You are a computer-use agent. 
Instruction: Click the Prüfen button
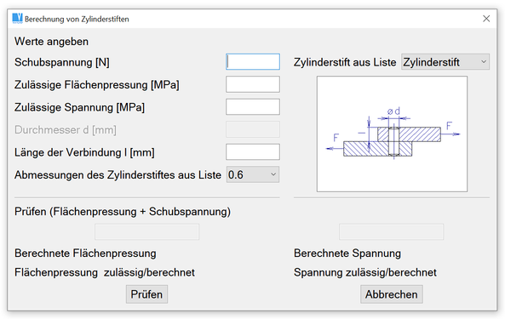(146, 294)
